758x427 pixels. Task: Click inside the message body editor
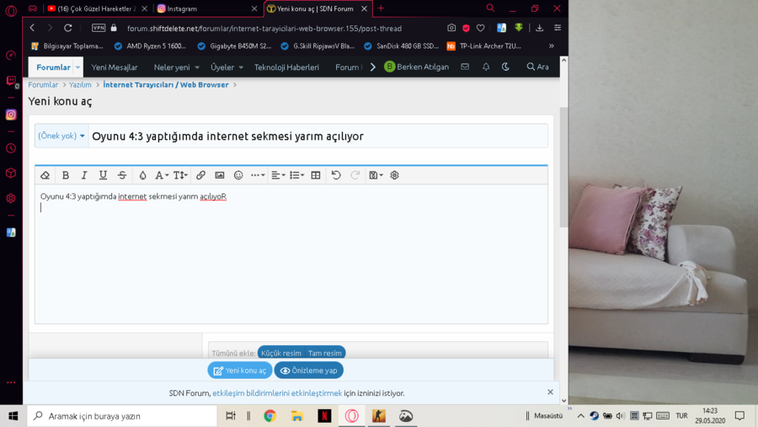point(291,254)
